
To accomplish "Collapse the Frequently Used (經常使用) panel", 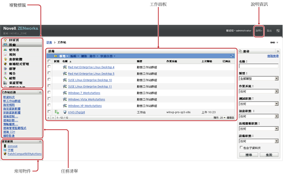I will click(40, 141).
